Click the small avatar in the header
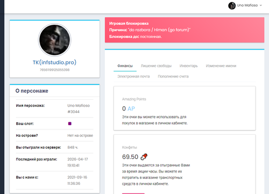This screenshot has height=194, width=269. click(232, 6)
